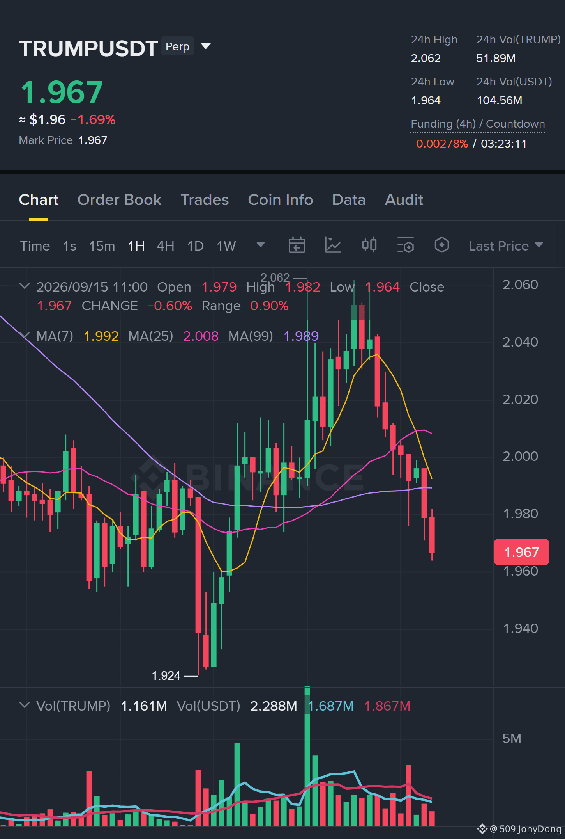
Task: Switch to the Order Book tab
Action: tap(119, 200)
